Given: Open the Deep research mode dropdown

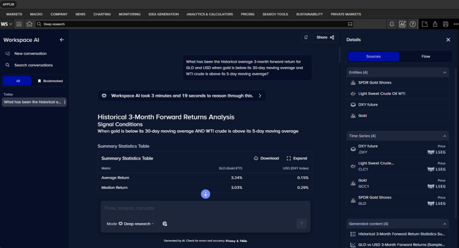Looking at the screenshot, I should (136, 223).
